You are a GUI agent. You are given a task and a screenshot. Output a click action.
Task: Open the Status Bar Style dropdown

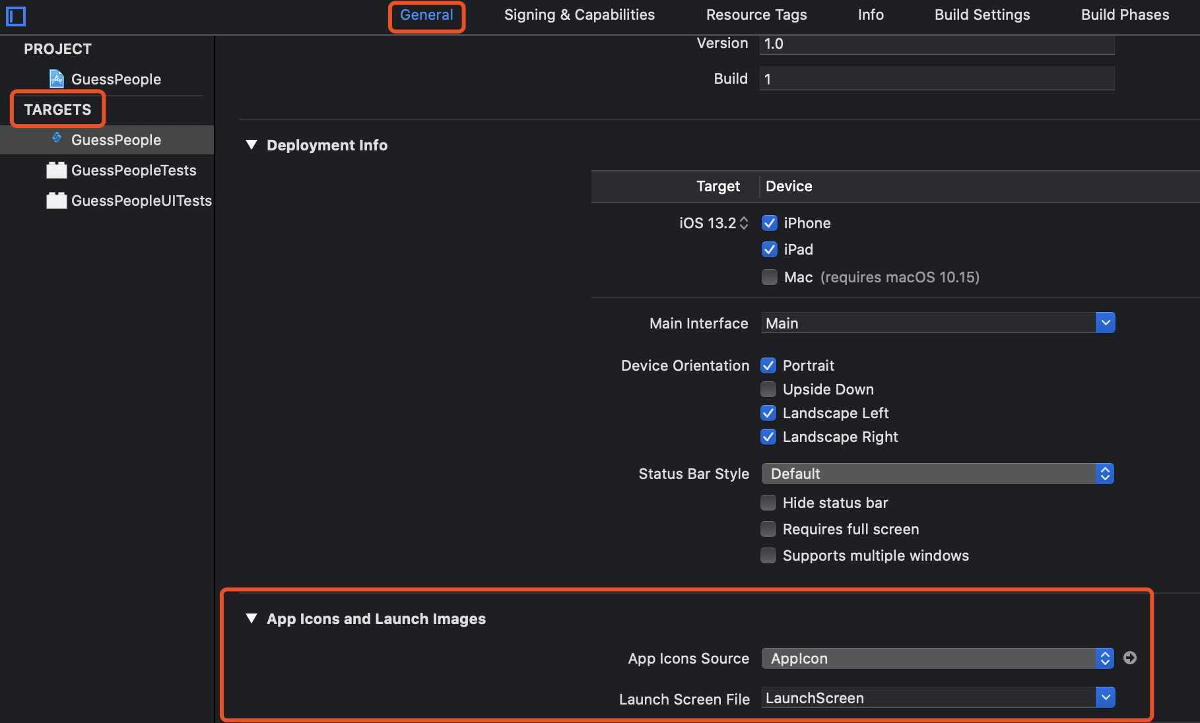pyautogui.click(x=938, y=474)
